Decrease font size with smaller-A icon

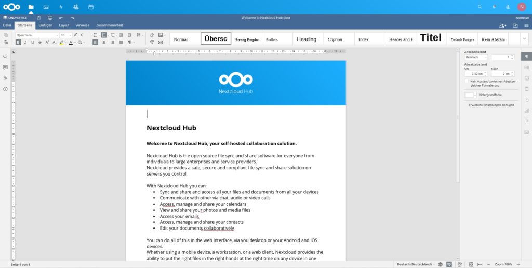point(82,35)
